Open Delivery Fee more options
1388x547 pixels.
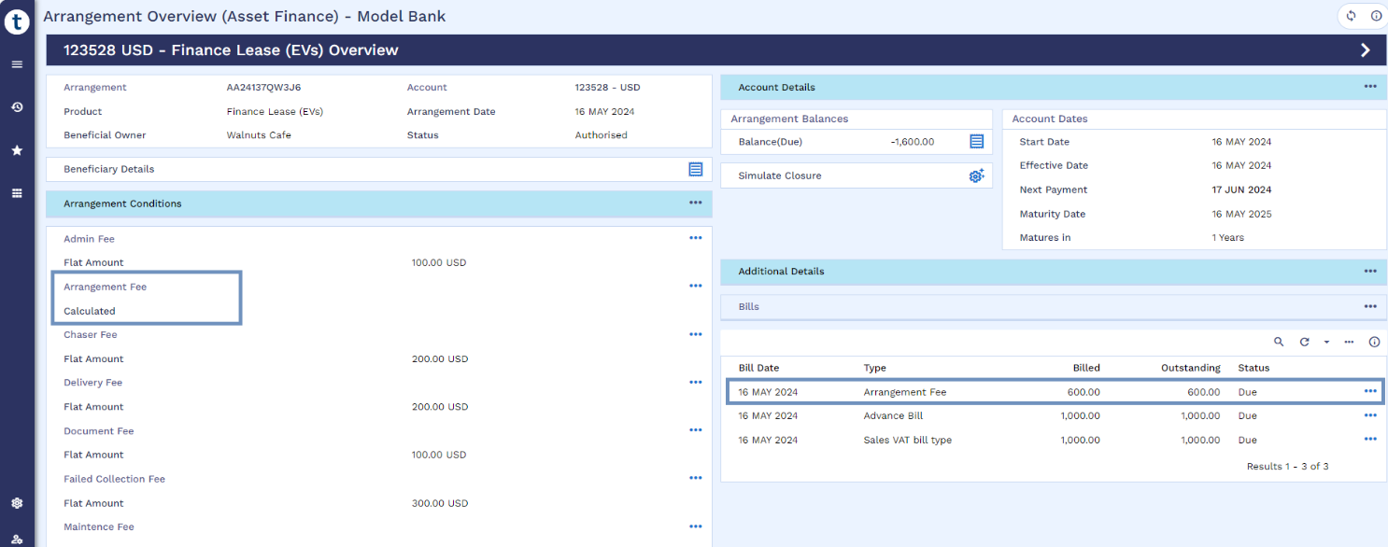(695, 382)
